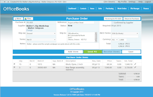Select the Currency ALL dropdown

pos(115,40)
